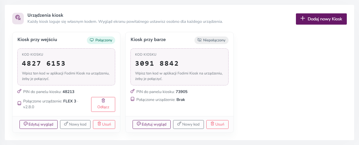
Task: Add a new kiosk with Dodaj nowy Kiosk
Action: [321, 19]
